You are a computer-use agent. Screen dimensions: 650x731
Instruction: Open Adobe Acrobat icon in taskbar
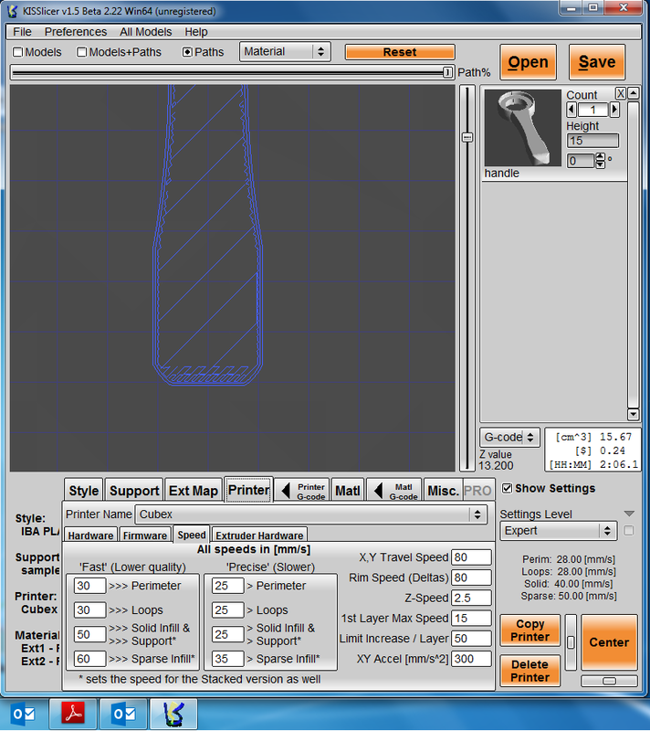tap(74, 715)
